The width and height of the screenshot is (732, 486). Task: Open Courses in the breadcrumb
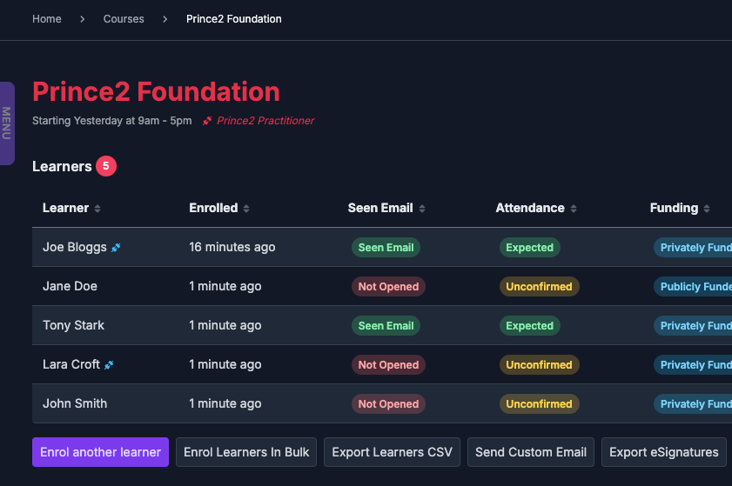[x=124, y=19]
